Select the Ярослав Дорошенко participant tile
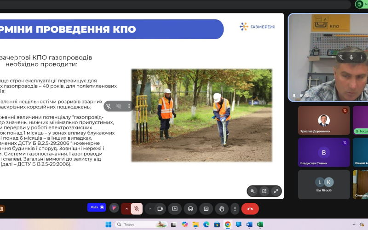The image size is (368, 230). [324, 120]
